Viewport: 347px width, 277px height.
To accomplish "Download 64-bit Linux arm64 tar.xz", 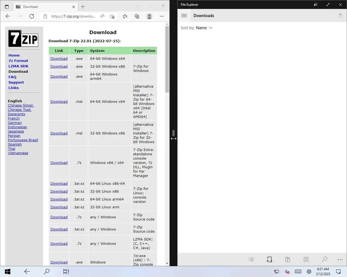I will coord(59,199).
